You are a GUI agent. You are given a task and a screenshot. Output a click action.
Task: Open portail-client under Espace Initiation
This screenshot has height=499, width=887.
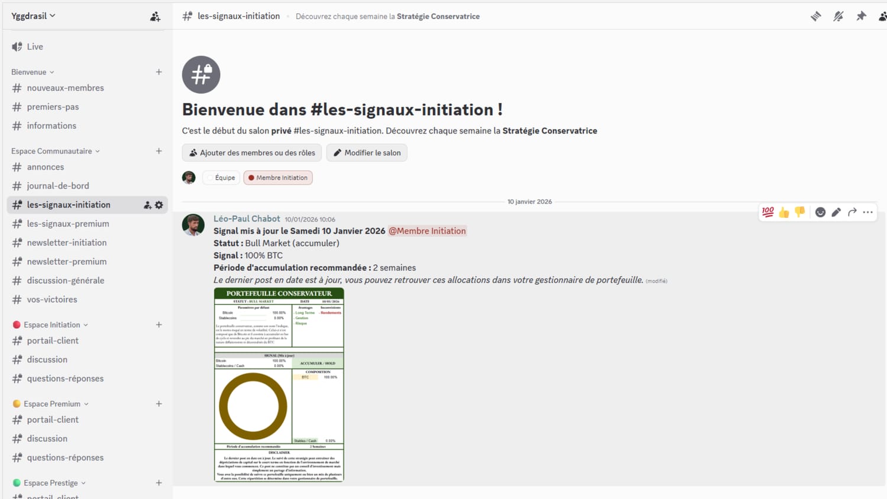click(x=87, y=341)
